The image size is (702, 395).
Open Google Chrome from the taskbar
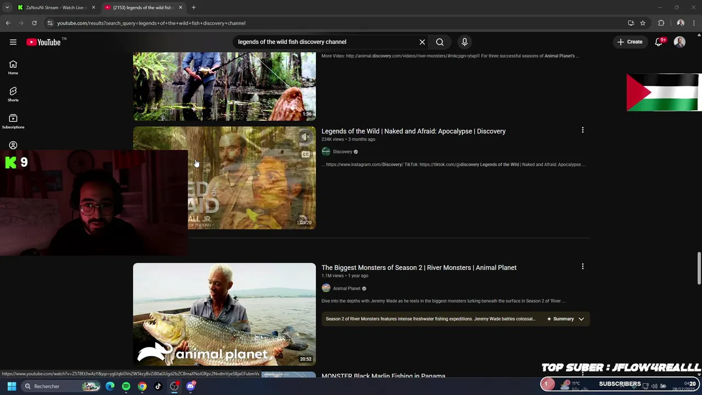coord(142,386)
